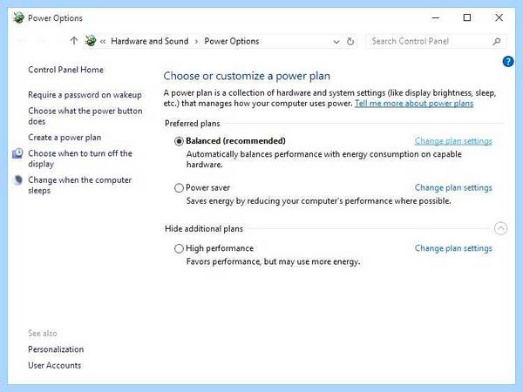Click the search magnifier icon
The width and height of the screenshot is (523, 392).
tap(496, 41)
